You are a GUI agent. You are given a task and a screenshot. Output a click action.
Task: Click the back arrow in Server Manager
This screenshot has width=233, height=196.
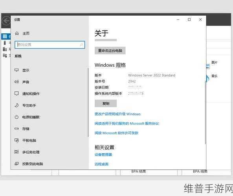click(x=6, y=21)
